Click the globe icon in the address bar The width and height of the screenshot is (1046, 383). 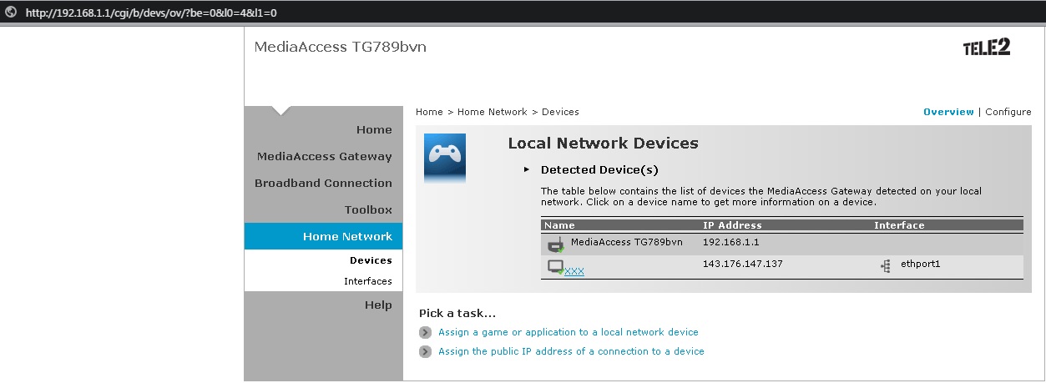pyautogui.click(x=11, y=13)
